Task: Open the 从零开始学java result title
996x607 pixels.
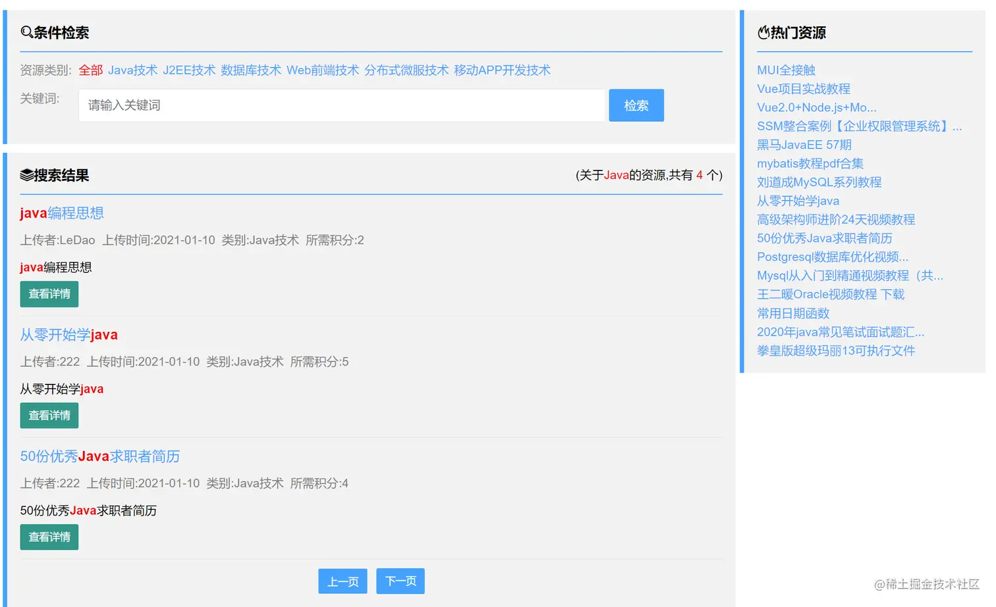Action: tap(69, 335)
